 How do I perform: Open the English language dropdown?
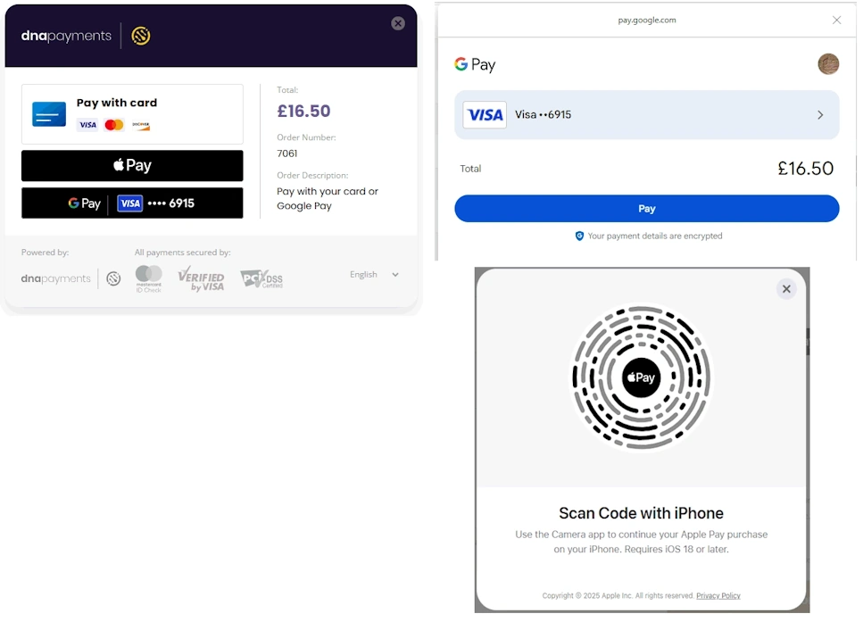374,275
